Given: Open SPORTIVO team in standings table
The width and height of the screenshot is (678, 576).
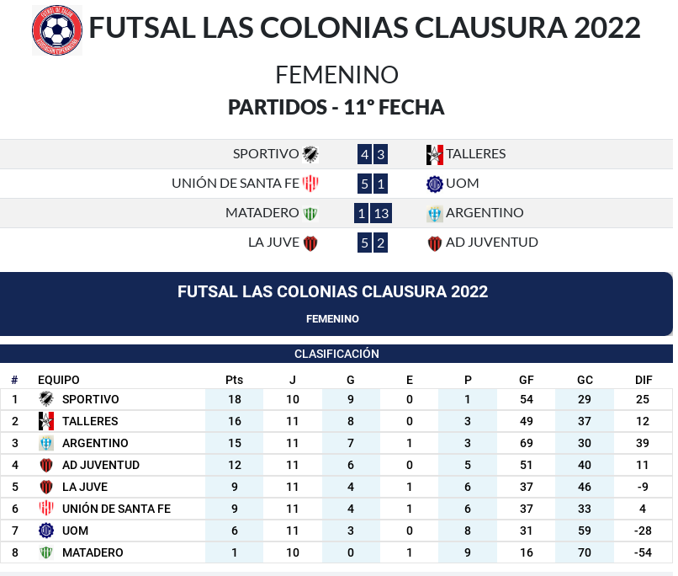Looking at the screenshot, I should (x=90, y=399).
